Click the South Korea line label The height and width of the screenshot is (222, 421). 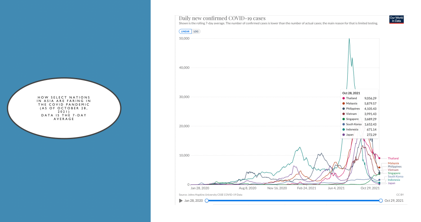(x=395, y=177)
